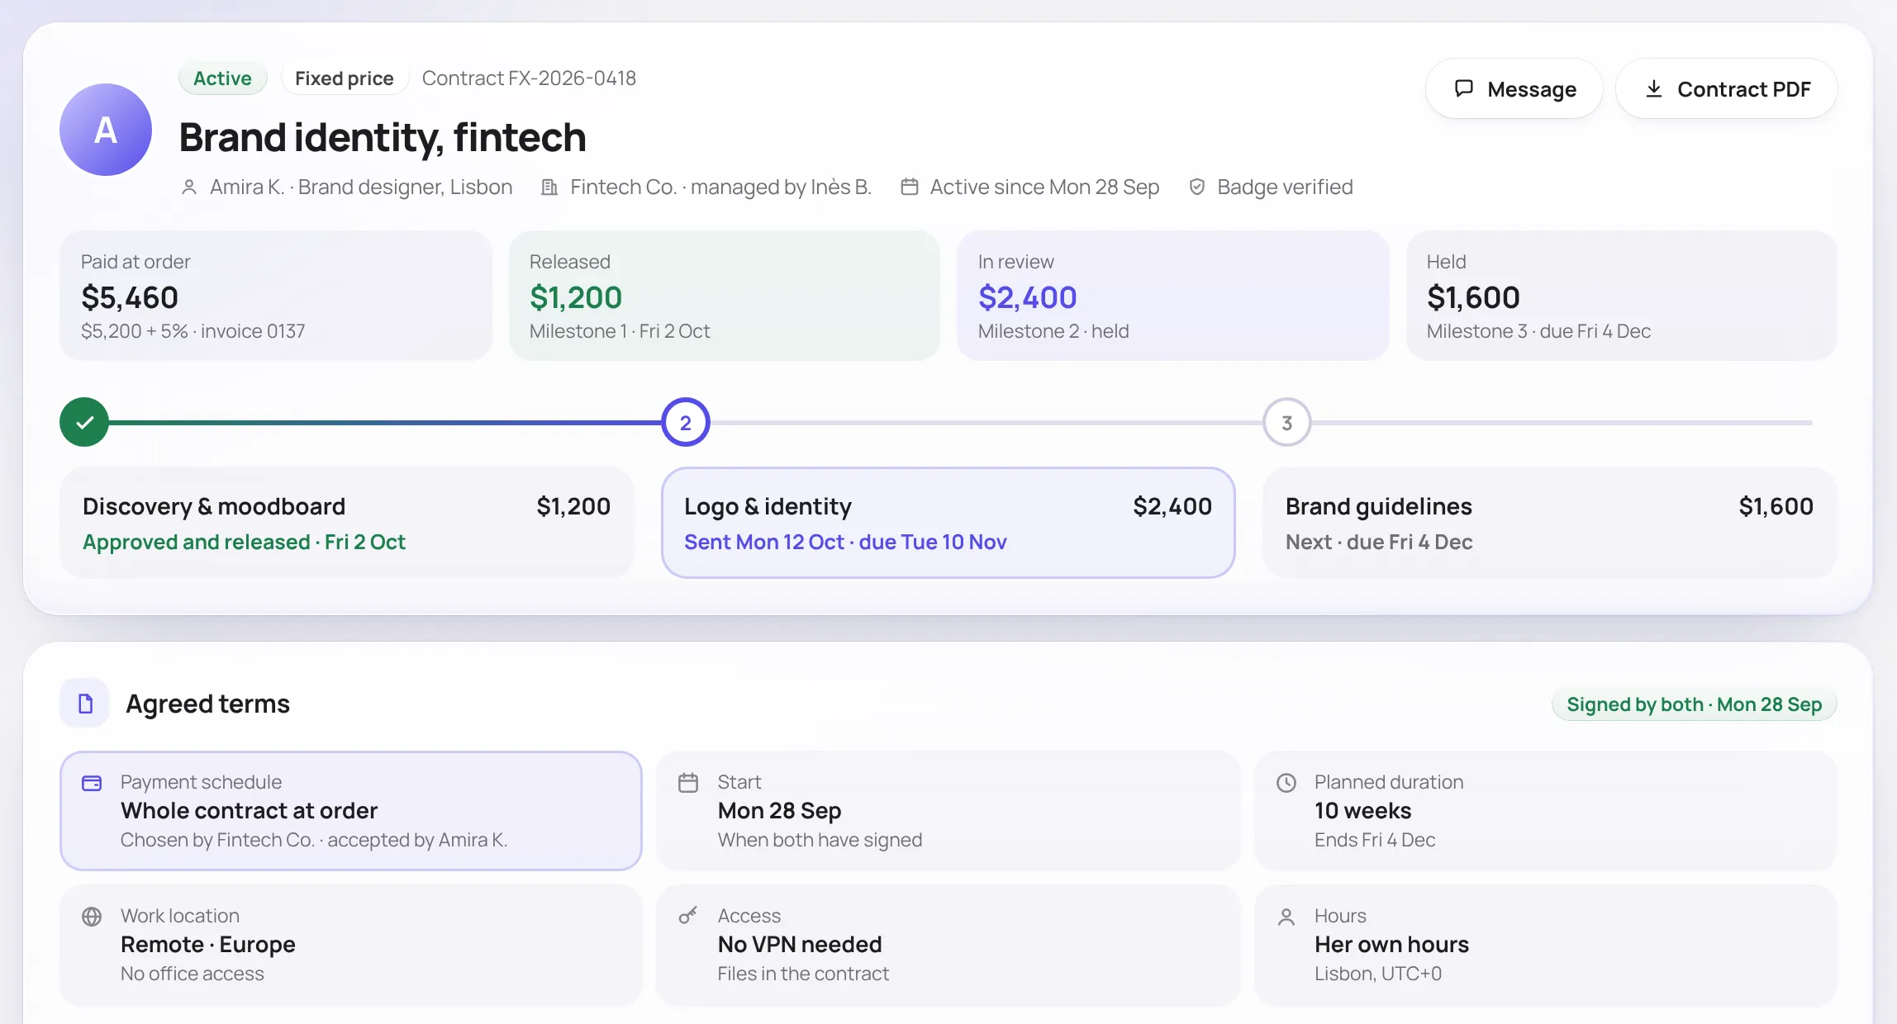Open the Brand guidelines milestone card

click(1550, 523)
